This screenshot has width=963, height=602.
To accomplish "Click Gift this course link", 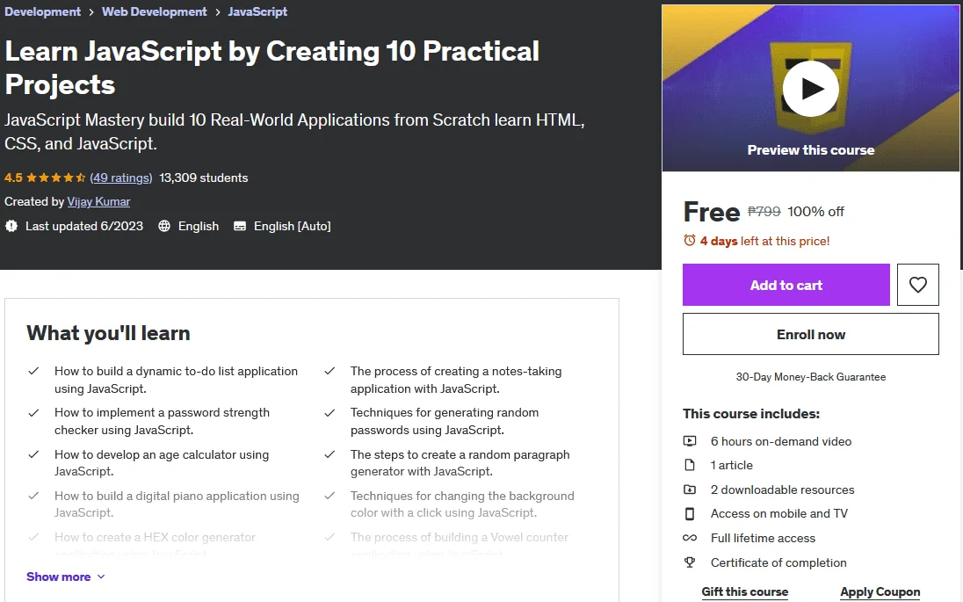I will tap(744, 591).
